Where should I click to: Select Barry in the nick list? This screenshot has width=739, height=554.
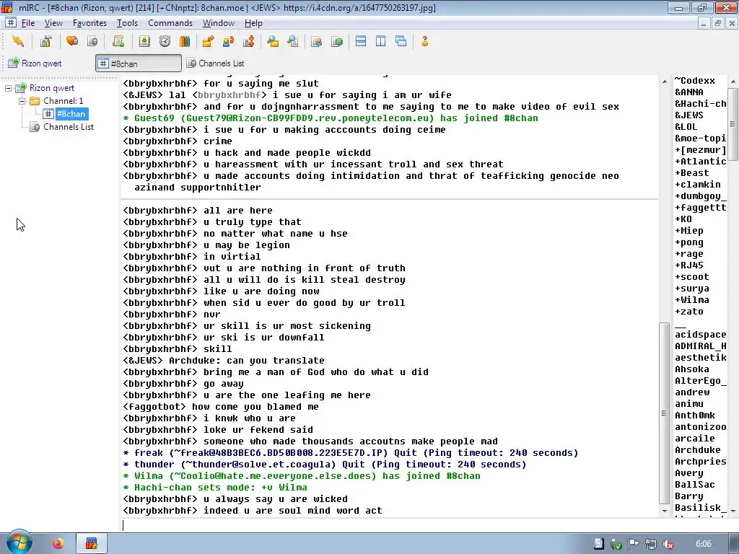(x=689, y=496)
